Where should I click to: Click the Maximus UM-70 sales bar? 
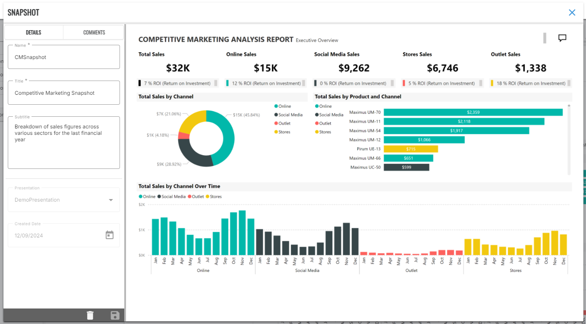[473, 112]
